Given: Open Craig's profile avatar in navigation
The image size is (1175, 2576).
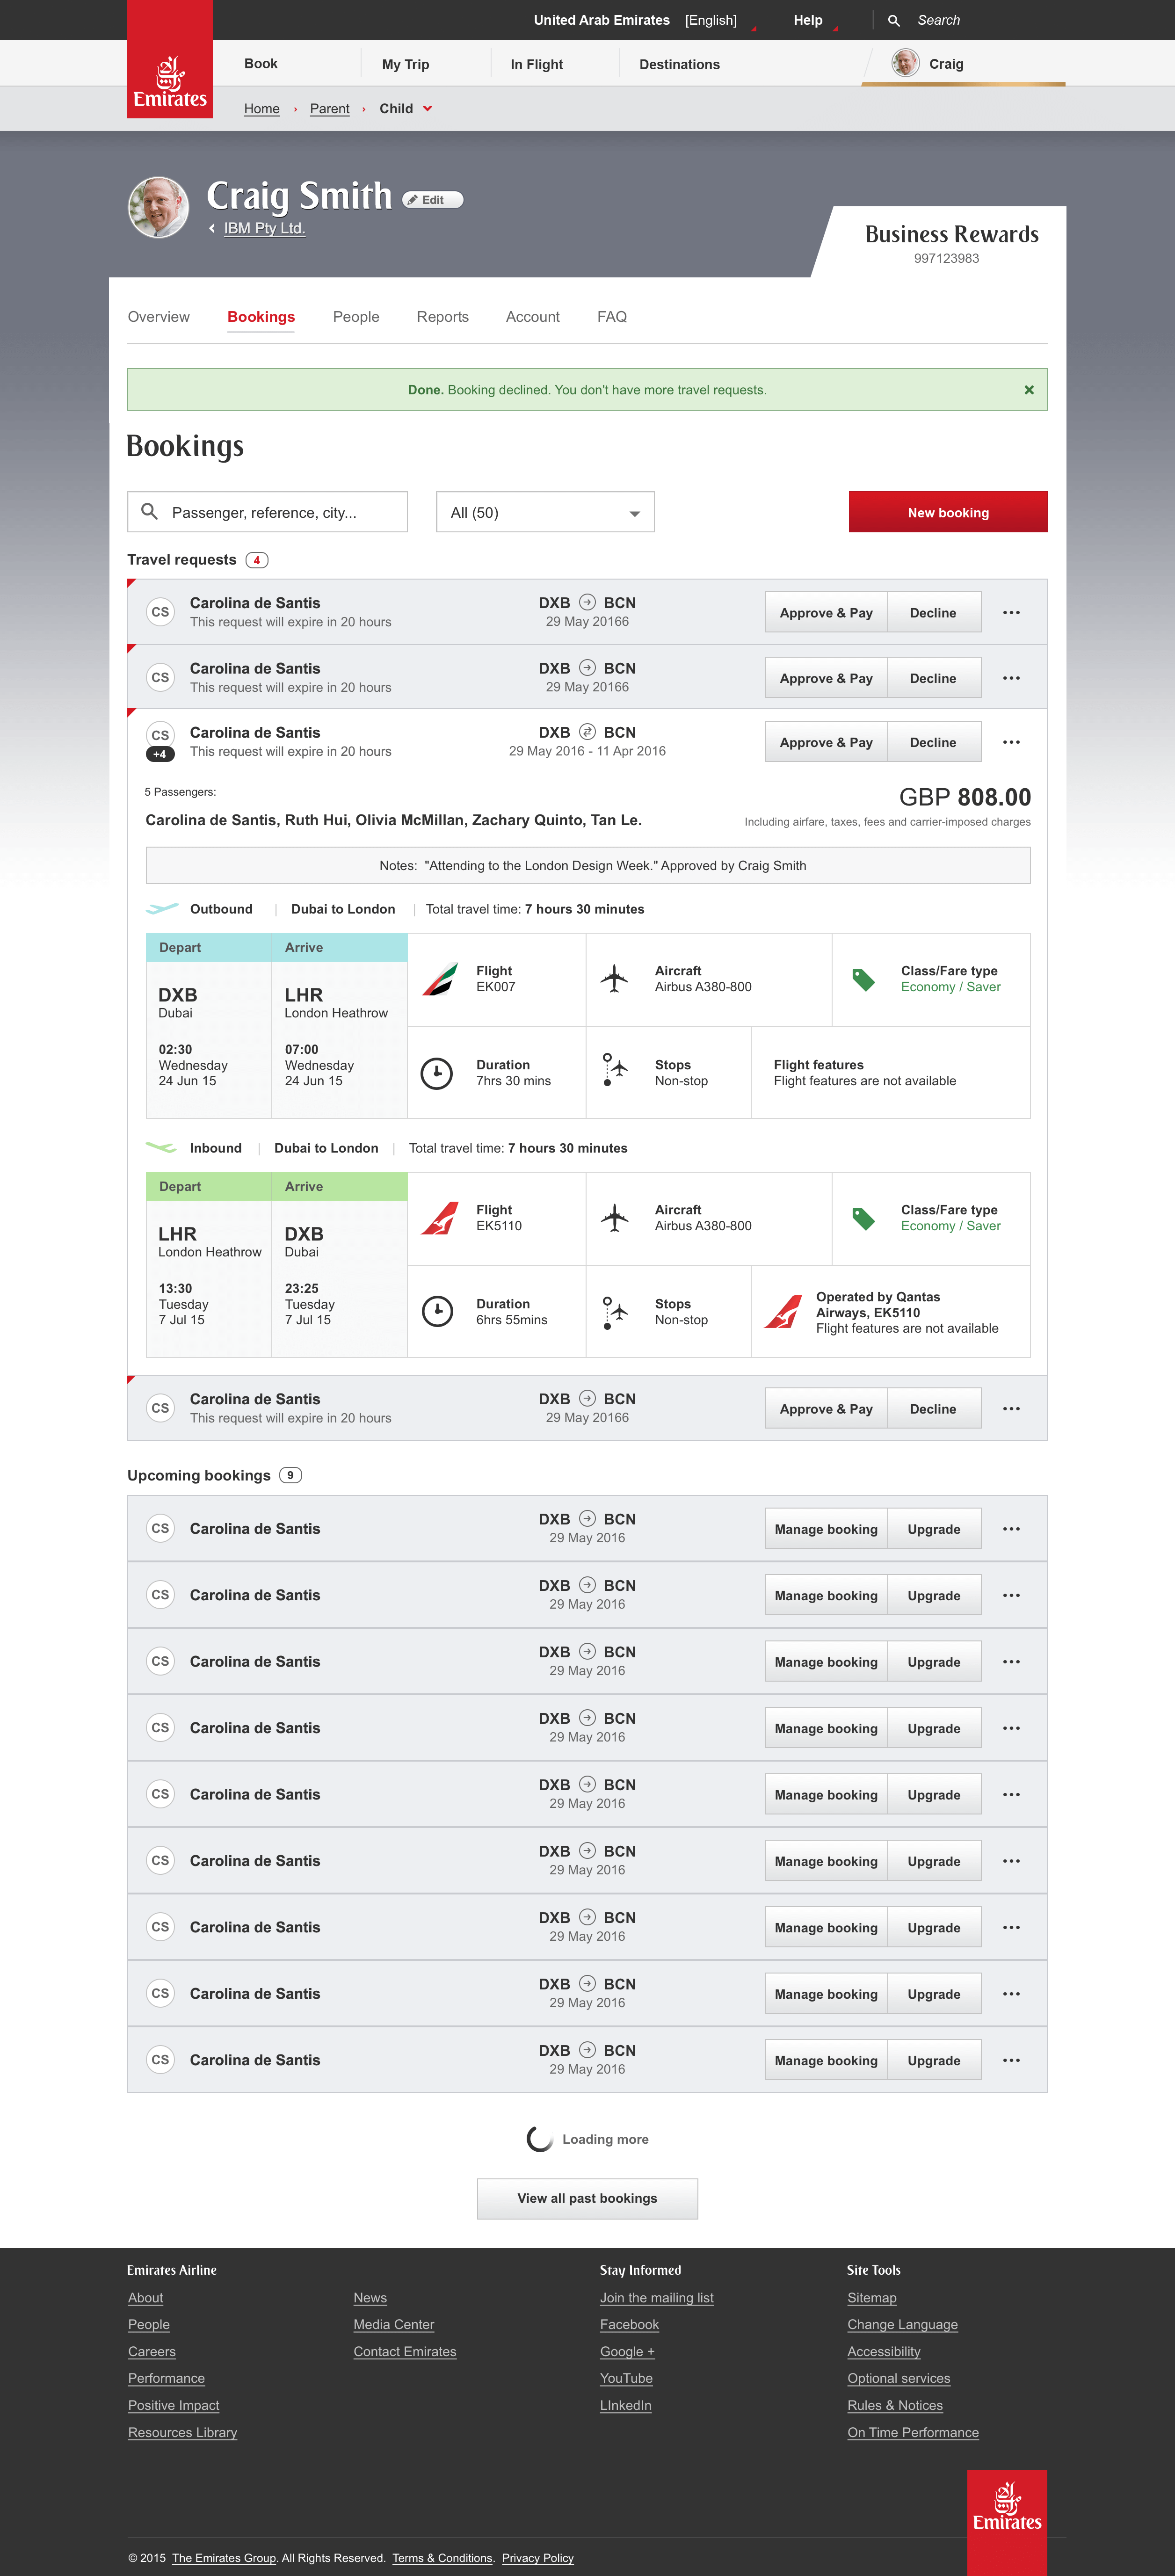Looking at the screenshot, I should point(905,63).
